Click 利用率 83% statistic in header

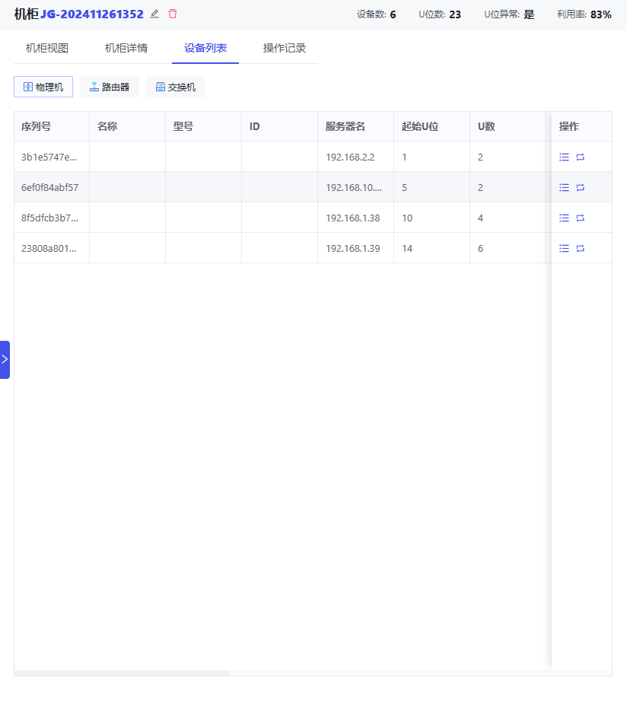tap(584, 14)
